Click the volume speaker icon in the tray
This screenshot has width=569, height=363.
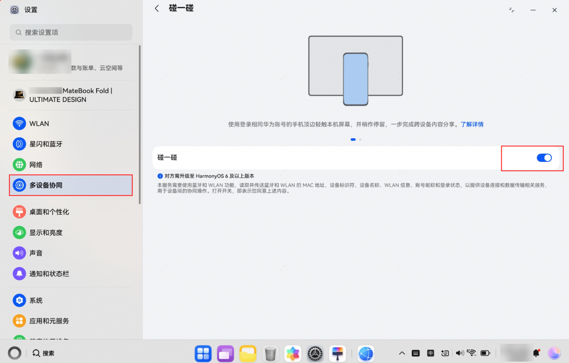(459, 353)
